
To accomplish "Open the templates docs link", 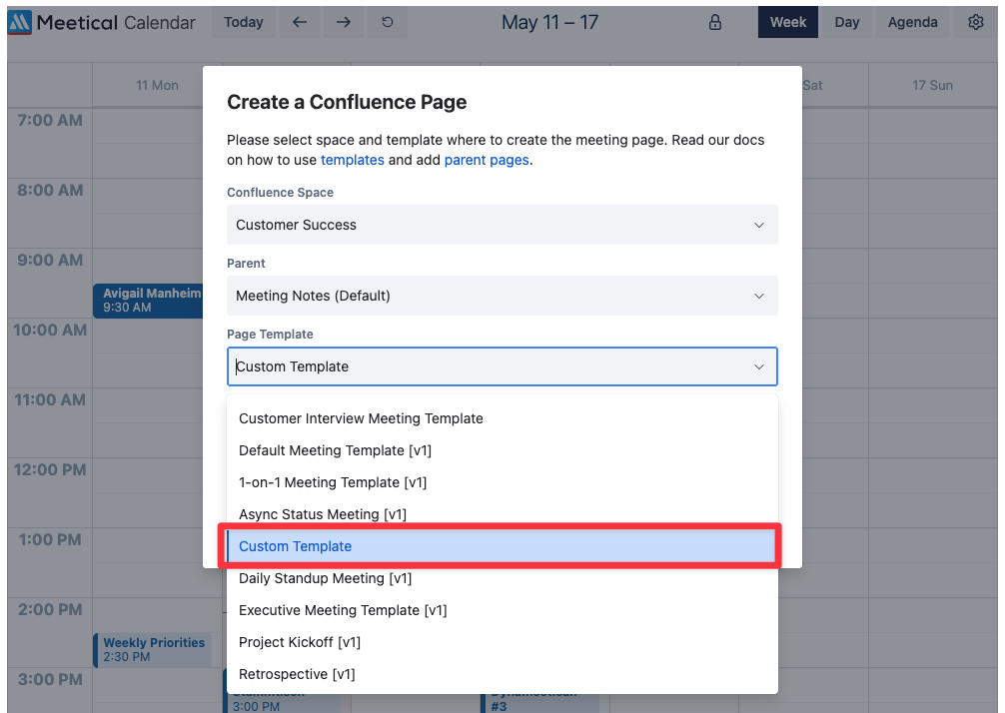I will (353, 160).
